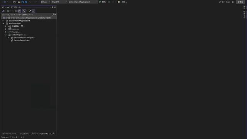Click the search magnifier icon in Solution Explorer
This screenshot has width=247, height=139.
click(53, 15)
